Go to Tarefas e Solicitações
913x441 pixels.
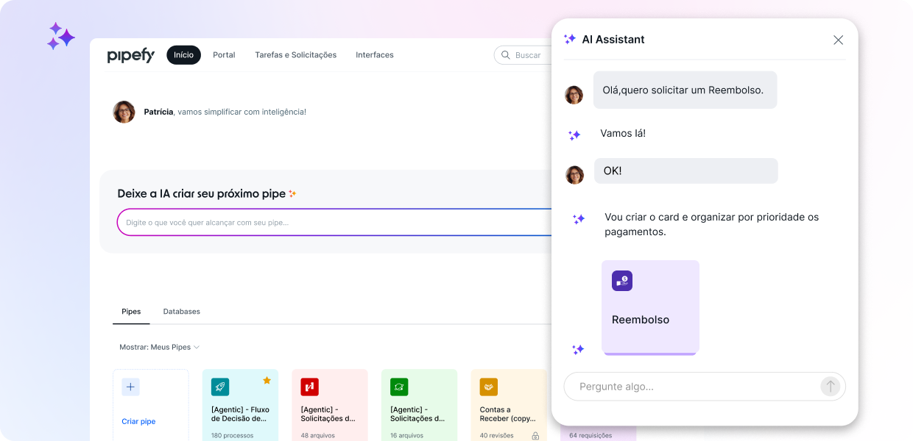point(295,55)
